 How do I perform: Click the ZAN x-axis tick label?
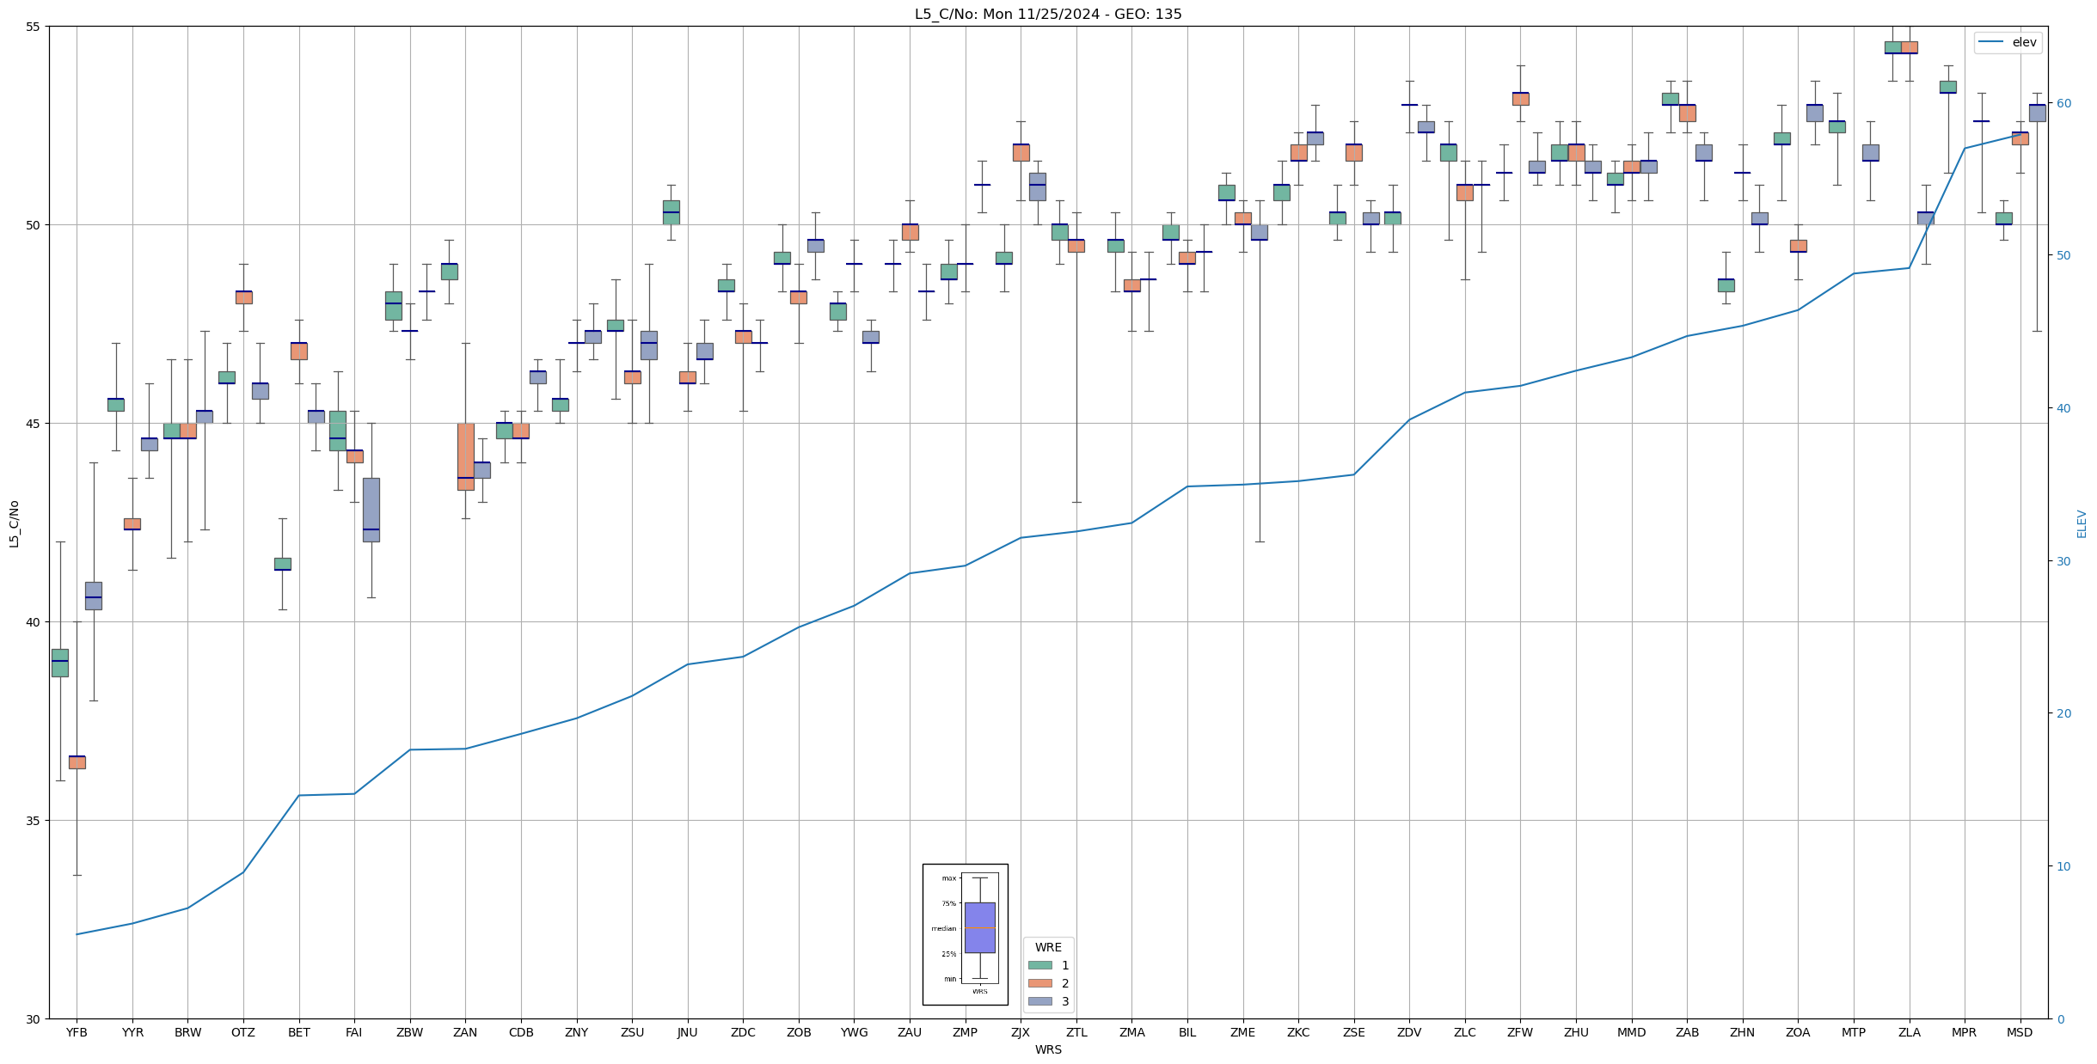coord(465,1033)
